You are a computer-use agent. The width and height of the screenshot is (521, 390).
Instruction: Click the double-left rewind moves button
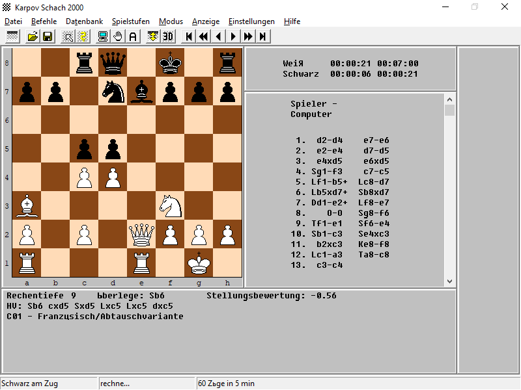(x=203, y=36)
